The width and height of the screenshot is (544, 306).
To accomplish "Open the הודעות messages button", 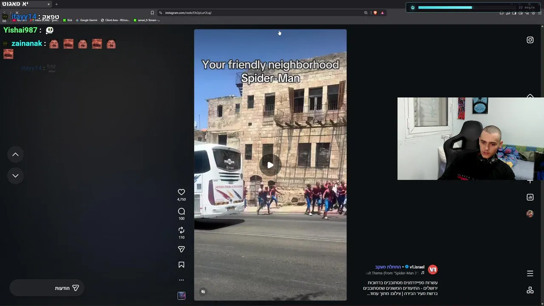I will pos(47,288).
